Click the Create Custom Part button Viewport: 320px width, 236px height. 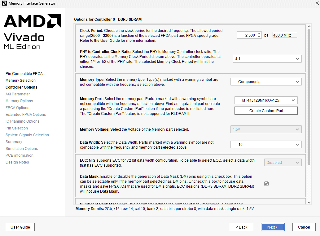(266, 111)
